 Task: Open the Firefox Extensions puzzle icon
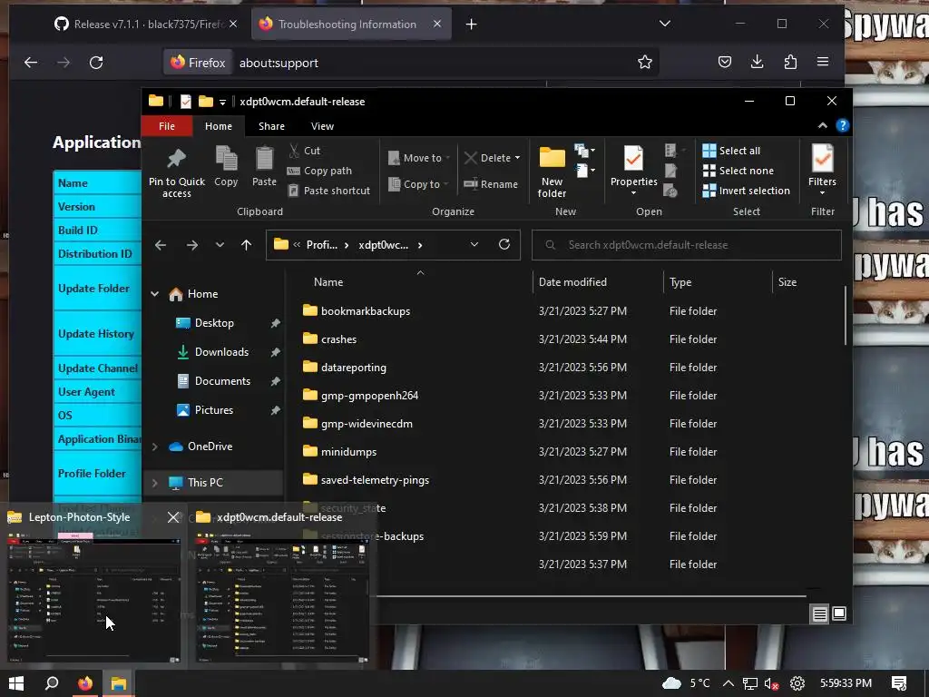(x=790, y=63)
